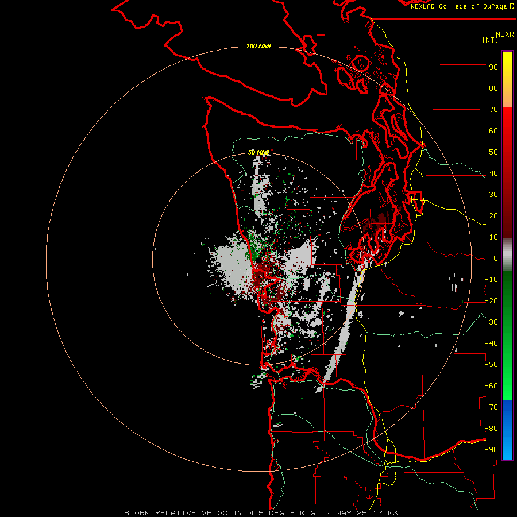Click the -50 value on the velocity scale

pos(491,365)
